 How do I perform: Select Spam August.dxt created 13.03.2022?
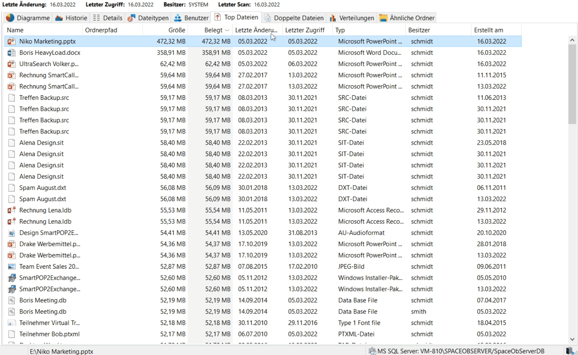(42, 199)
